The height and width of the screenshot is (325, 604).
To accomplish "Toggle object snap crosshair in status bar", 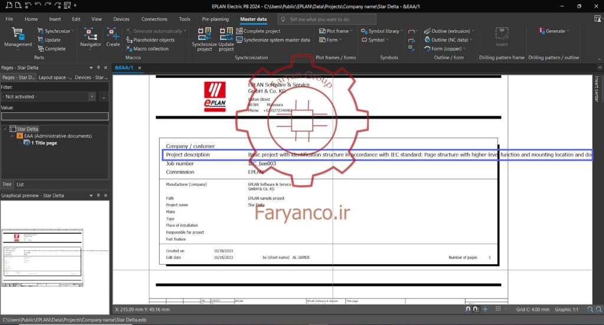I will point(485,309).
